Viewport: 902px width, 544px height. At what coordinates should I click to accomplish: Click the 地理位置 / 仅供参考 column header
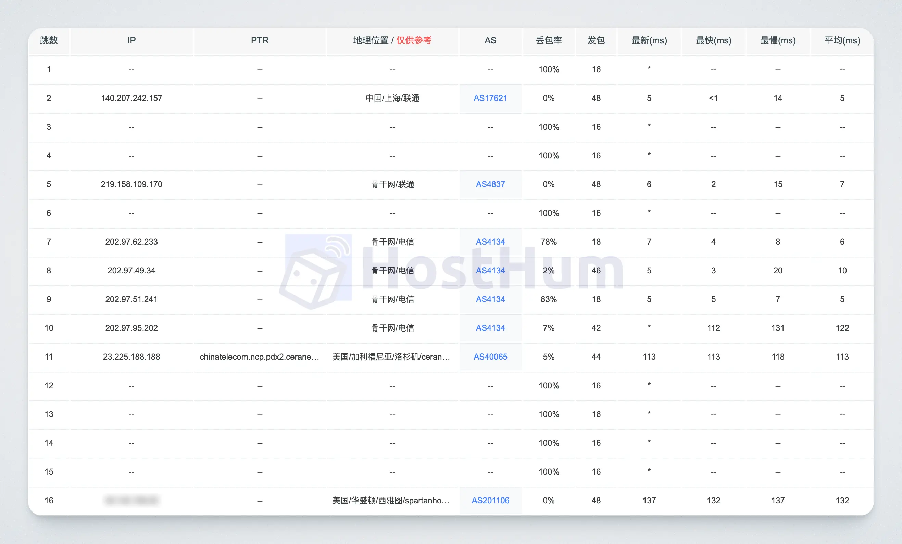click(392, 40)
